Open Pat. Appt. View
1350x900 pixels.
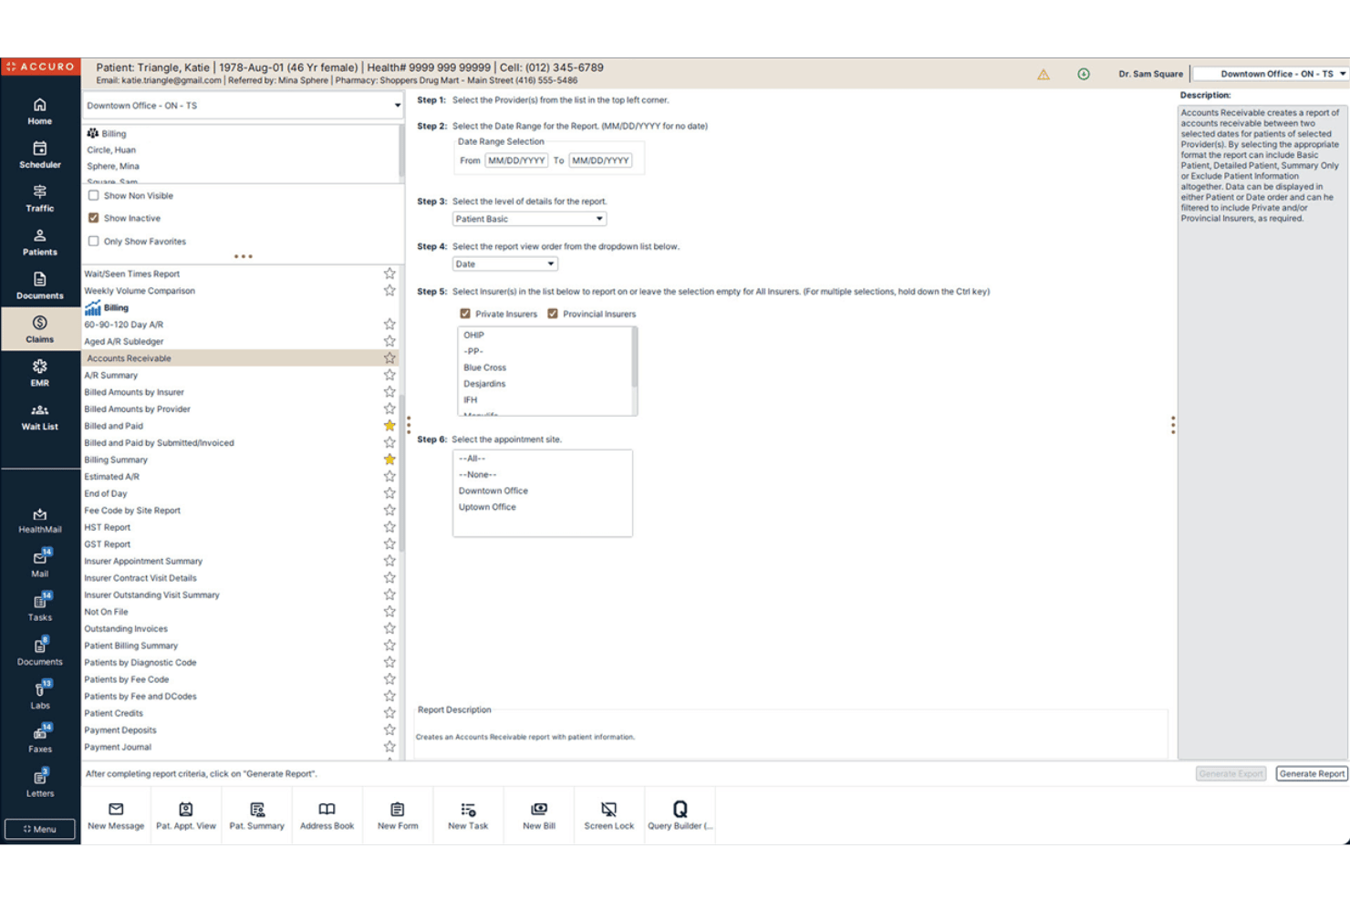186,816
